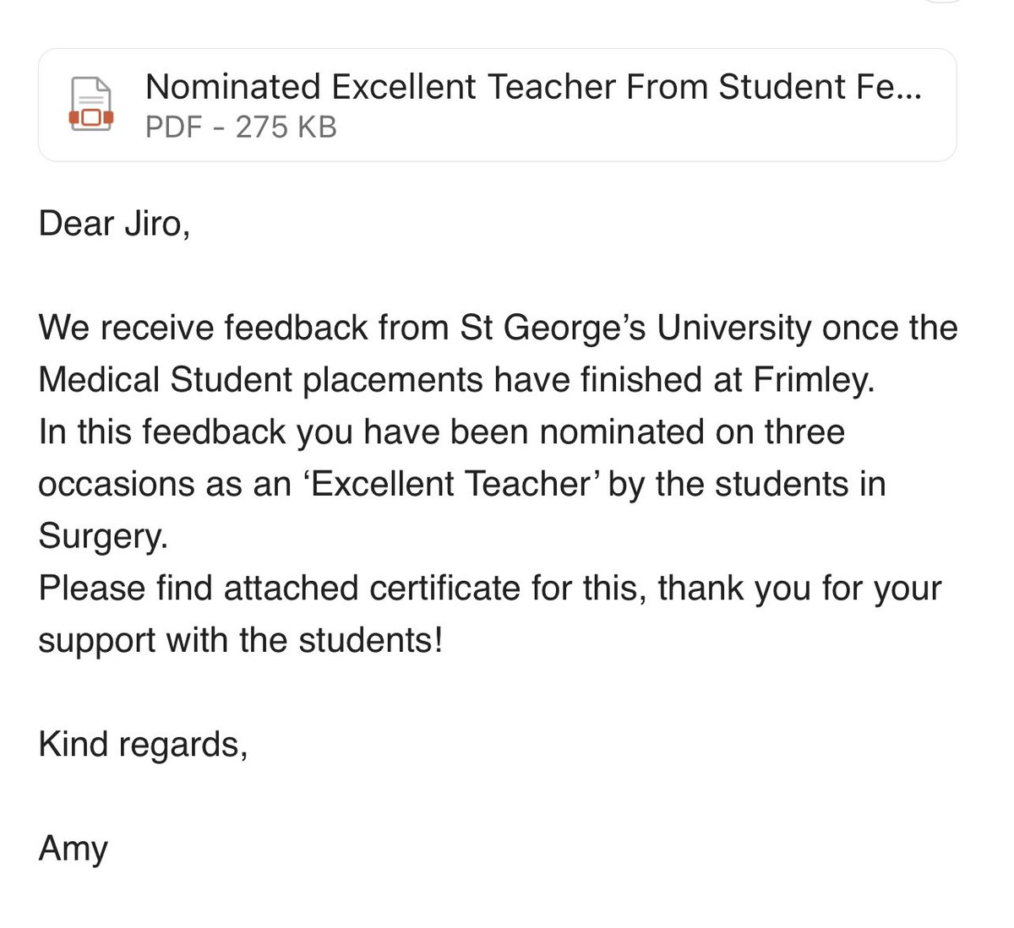The image size is (1014, 928).
Task: Click the word occasions in the email
Action: pos(117,485)
